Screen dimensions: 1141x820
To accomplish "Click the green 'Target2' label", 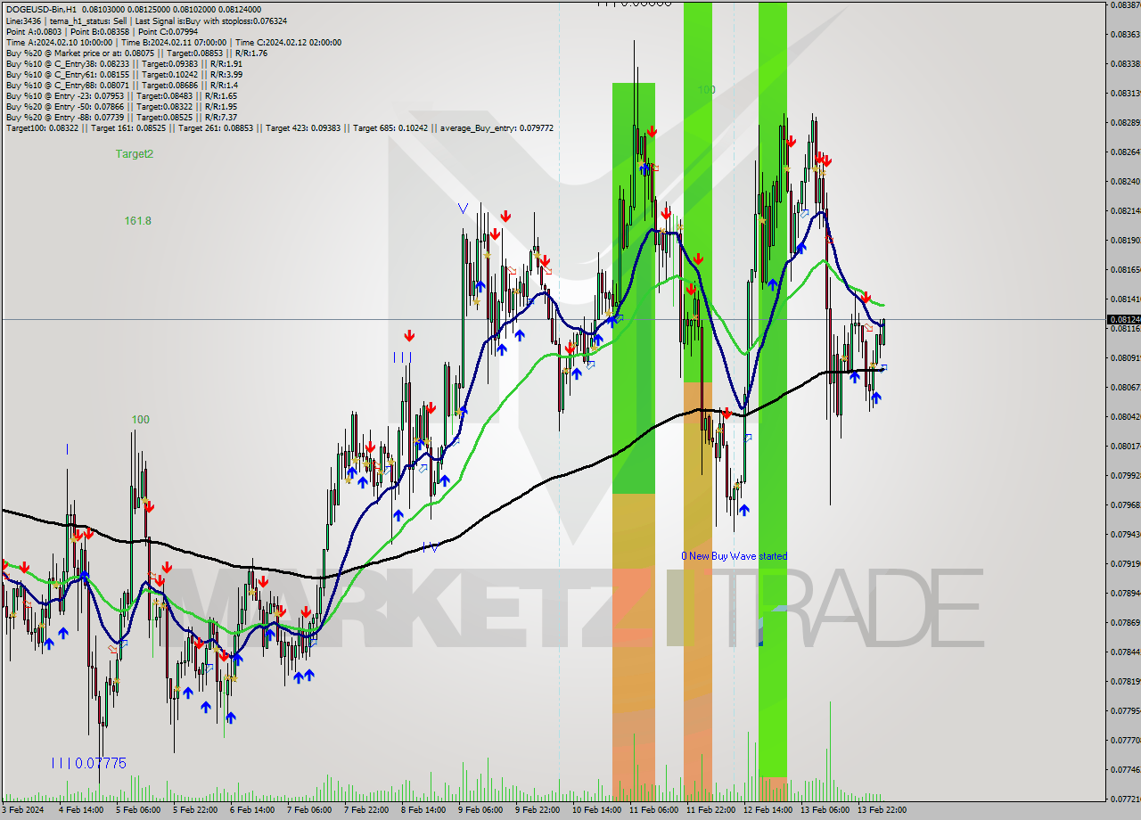I will 135,153.
